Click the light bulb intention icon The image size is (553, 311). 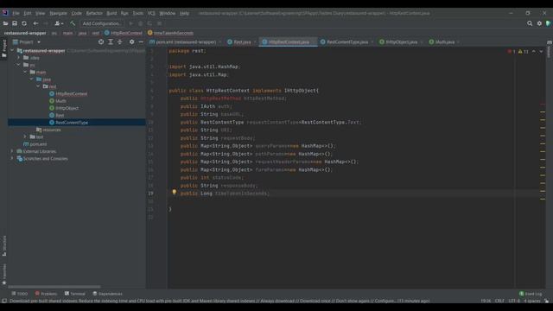pos(174,192)
